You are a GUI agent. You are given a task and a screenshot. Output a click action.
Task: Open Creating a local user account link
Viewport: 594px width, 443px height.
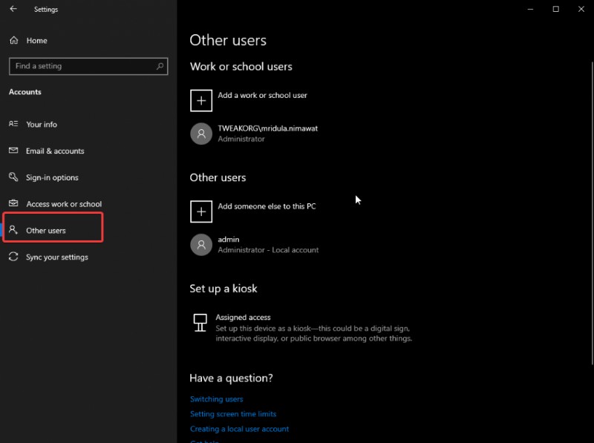[239, 428]
